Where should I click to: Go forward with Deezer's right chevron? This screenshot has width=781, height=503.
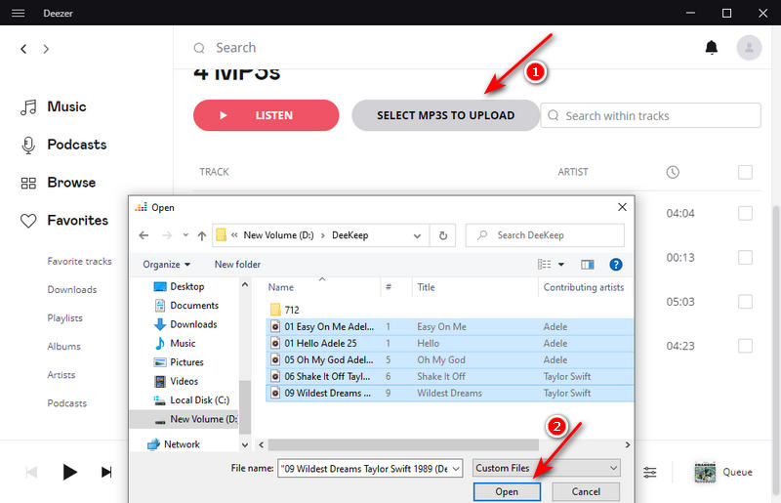pyautogui.click(x=46, y=49)
